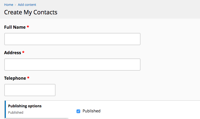Click the red asterisk beside Full Name
The width and height of the screenshot is (200, 119).
coord(28,27)
